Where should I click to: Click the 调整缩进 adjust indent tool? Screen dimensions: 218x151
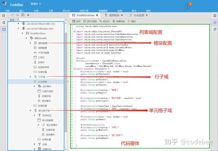(119, 21)
